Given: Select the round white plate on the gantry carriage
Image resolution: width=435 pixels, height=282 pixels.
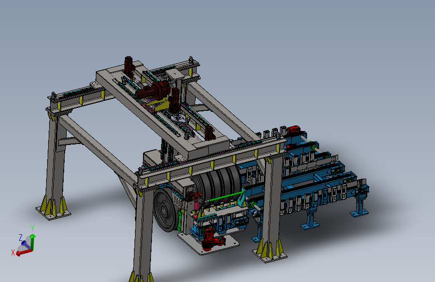Looking at the screenshot, I should pos(179,118).
